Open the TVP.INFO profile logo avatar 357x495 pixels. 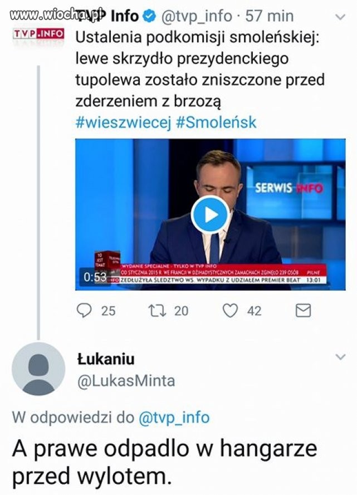[38, 33]
